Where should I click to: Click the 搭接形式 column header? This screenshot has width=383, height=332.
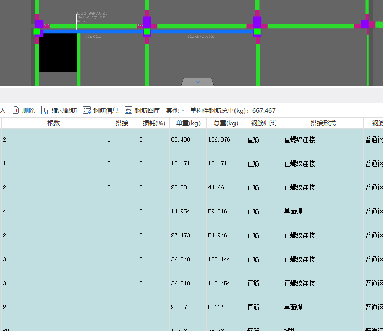point(323,123)
